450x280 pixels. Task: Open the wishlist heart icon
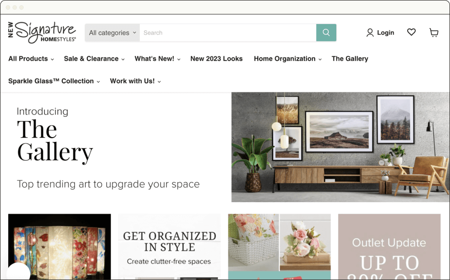tap(411, 32)
